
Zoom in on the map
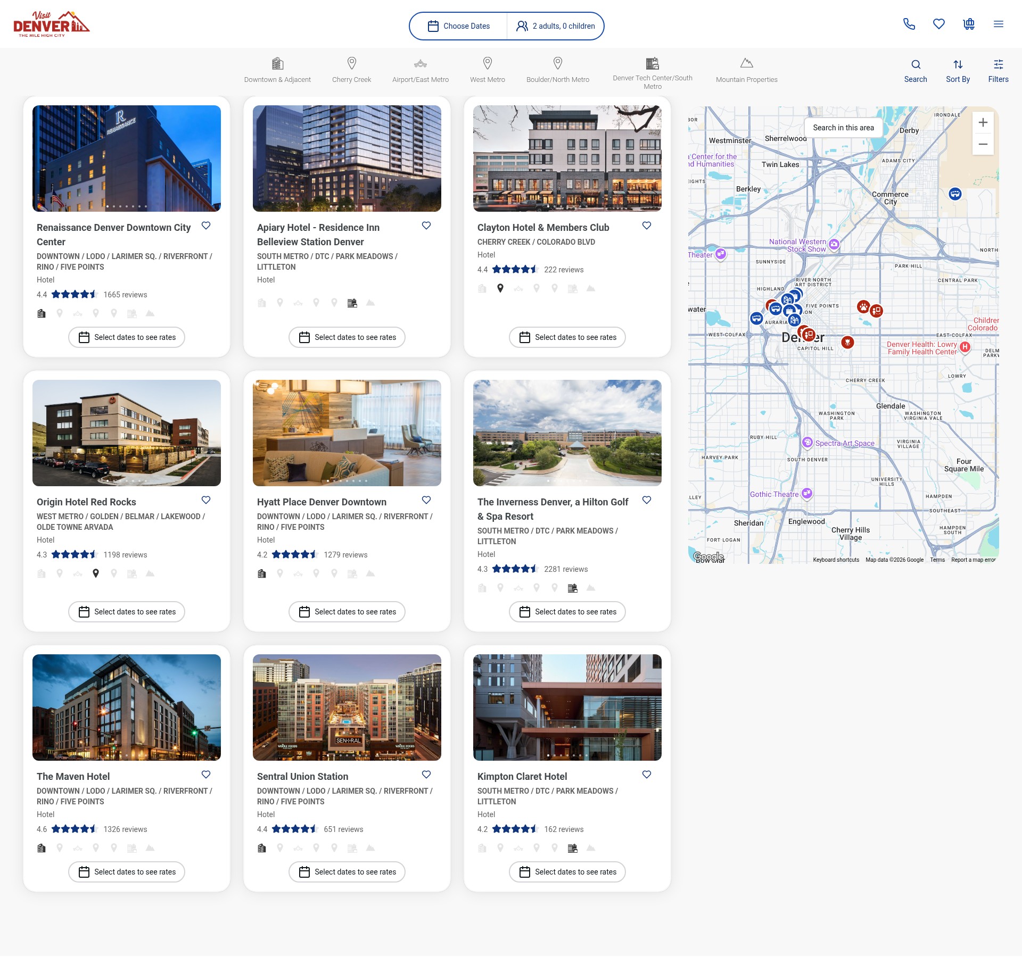point(983,122)
